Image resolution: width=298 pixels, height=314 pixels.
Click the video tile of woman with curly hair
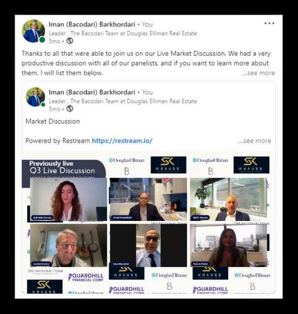coord(68,199)
